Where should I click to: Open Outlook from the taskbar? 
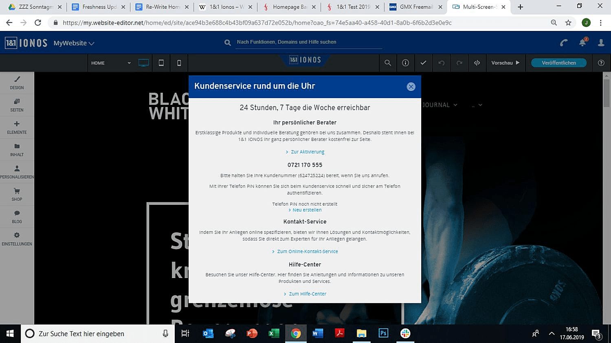point(208,334)
